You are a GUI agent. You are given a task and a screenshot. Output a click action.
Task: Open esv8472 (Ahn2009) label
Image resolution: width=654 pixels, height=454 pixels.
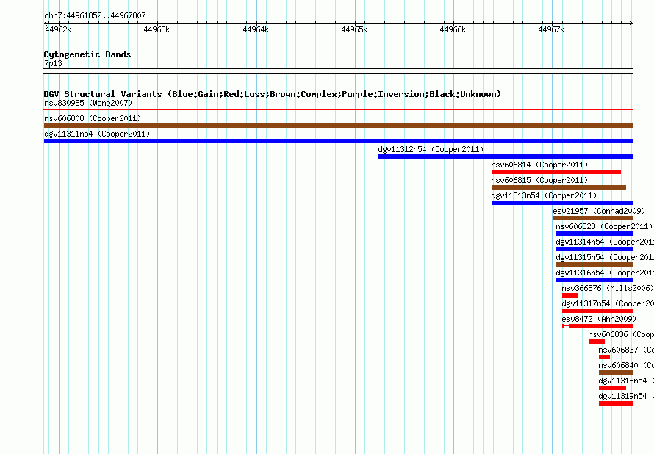click(x=599, y=319)
